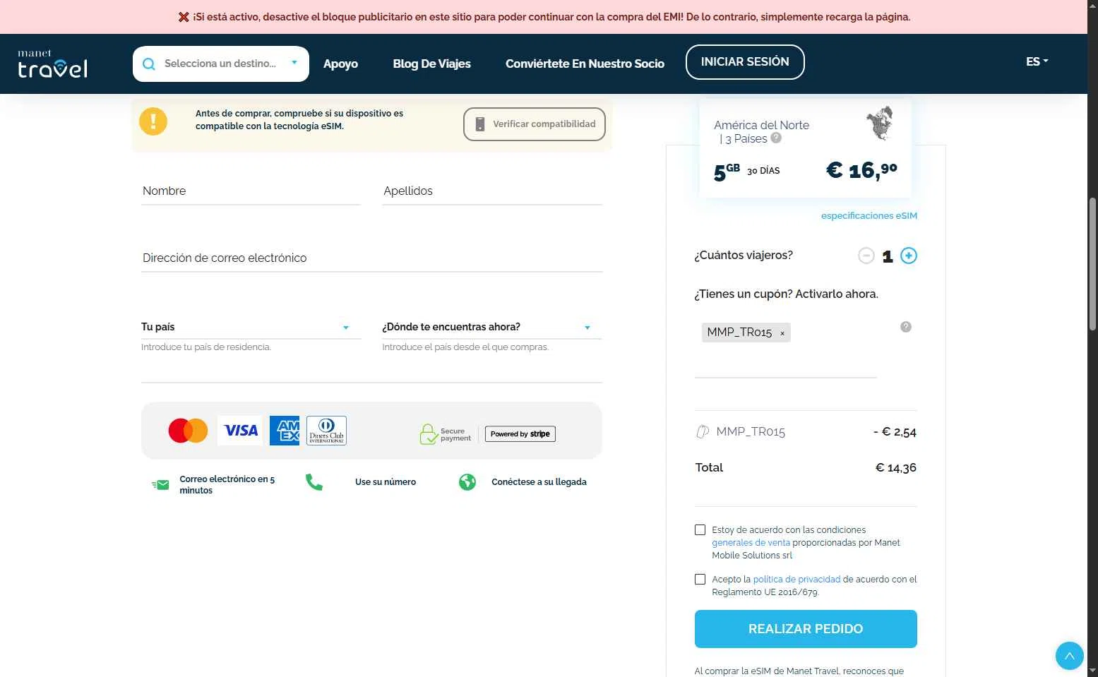Image resolution: width=1098 pixels, height=677 pixels.
Task: Click the Mastercard logo
Action: tap(188, 431)
